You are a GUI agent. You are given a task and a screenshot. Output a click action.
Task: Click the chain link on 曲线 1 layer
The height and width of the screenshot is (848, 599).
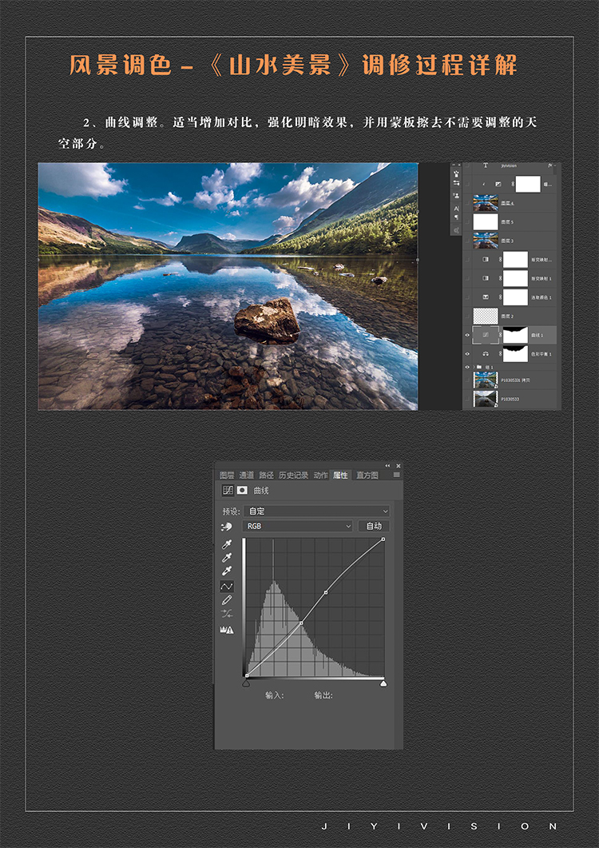501,336
